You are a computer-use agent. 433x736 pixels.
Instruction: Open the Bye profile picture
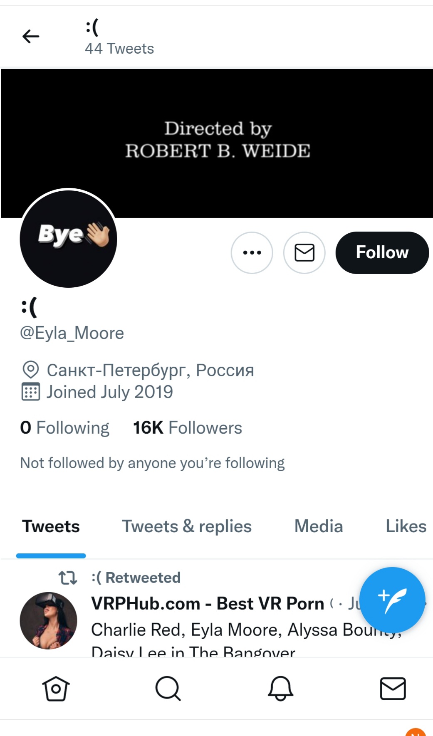click(x=69, y=238)
